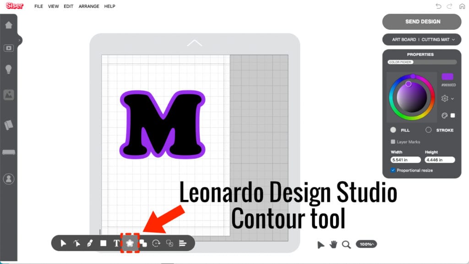469x264 pixels.
Task: Click the Height input field
Action: coord(440,160)
